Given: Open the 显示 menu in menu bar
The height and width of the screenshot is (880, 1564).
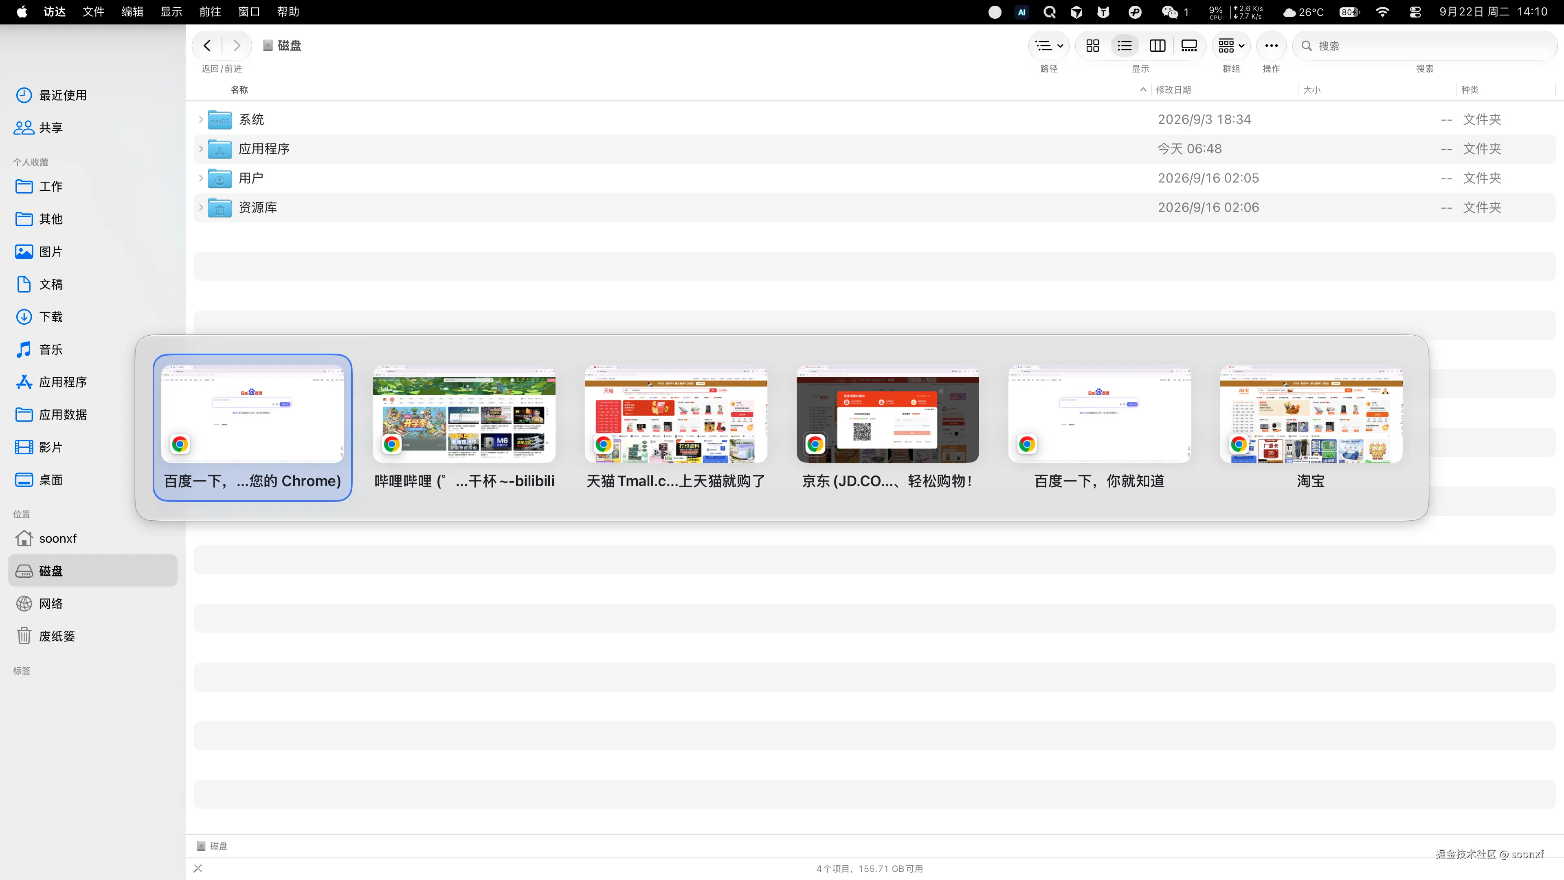Looking at the screenshot, I should (x=171, y=12).
